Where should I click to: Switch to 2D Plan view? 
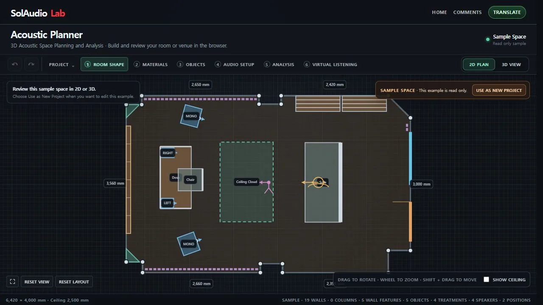click(479, 64)
